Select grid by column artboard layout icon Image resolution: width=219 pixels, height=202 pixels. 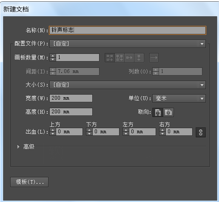coord(119,58)
